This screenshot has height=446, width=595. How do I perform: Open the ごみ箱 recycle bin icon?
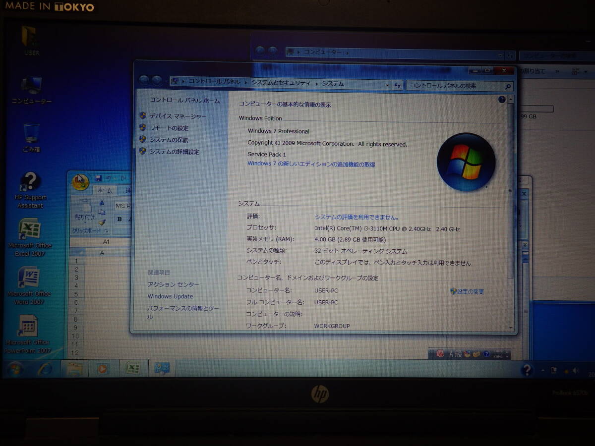coord(31,137)
